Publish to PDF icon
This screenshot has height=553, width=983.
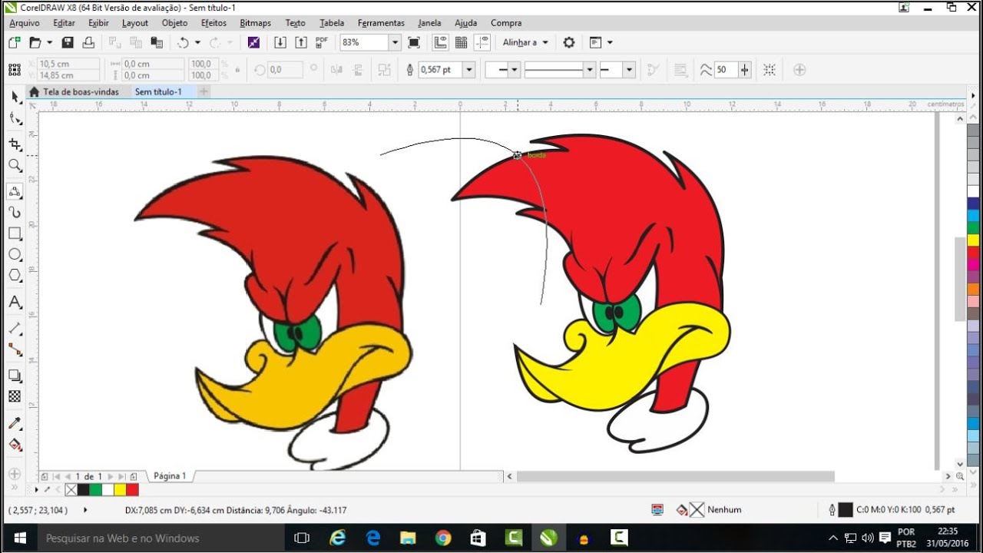coord(322,43)
